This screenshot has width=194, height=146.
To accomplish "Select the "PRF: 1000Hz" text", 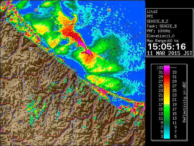I will tap(159, 31).
